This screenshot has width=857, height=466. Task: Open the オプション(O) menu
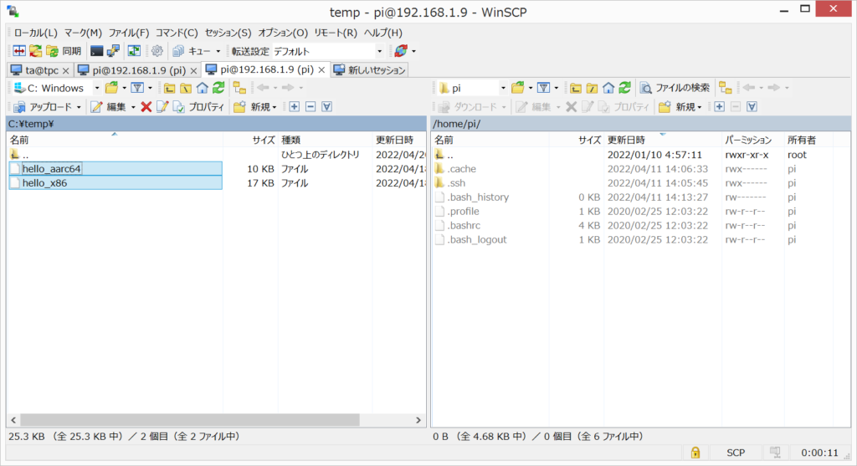click(283, 33)
